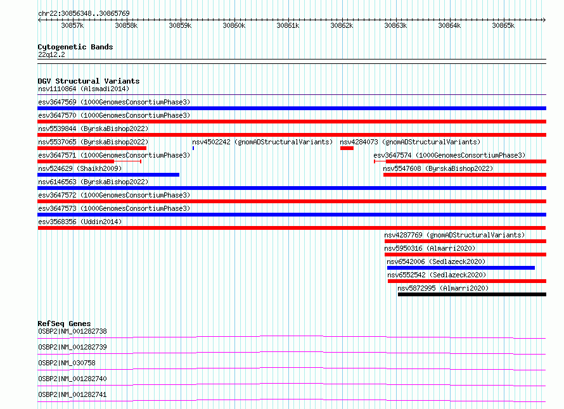564x409 pixels.
Task: Open the nsv5539844 (ByrskaBishop2022) label
Action: click(93, 129)
